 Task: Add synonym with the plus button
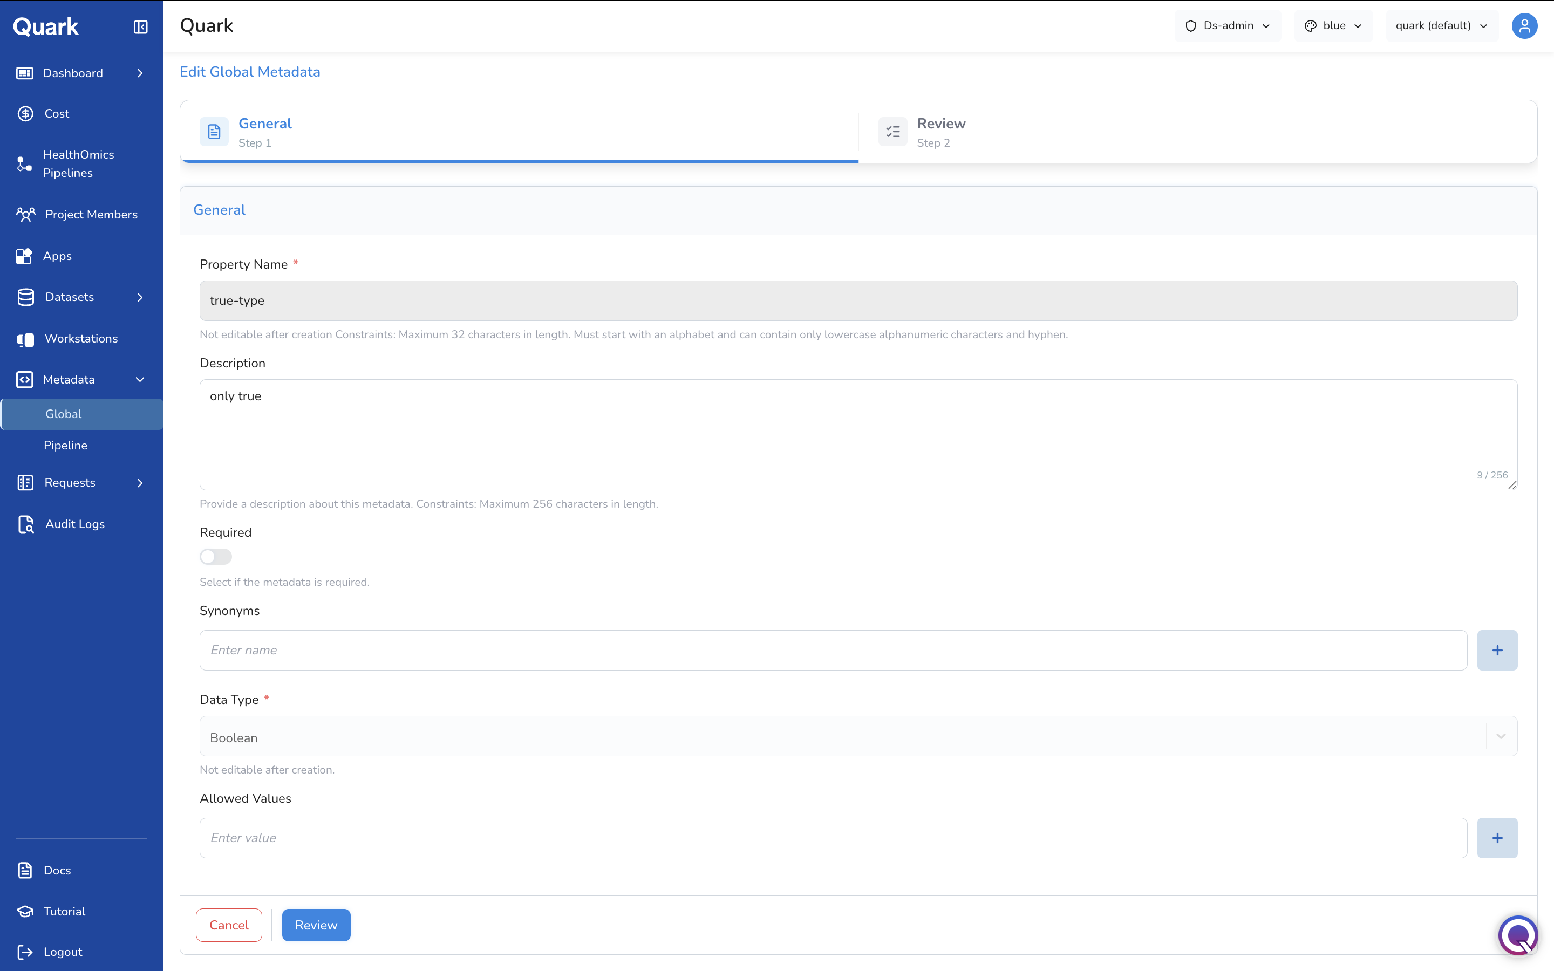[x=1497, y=651]
